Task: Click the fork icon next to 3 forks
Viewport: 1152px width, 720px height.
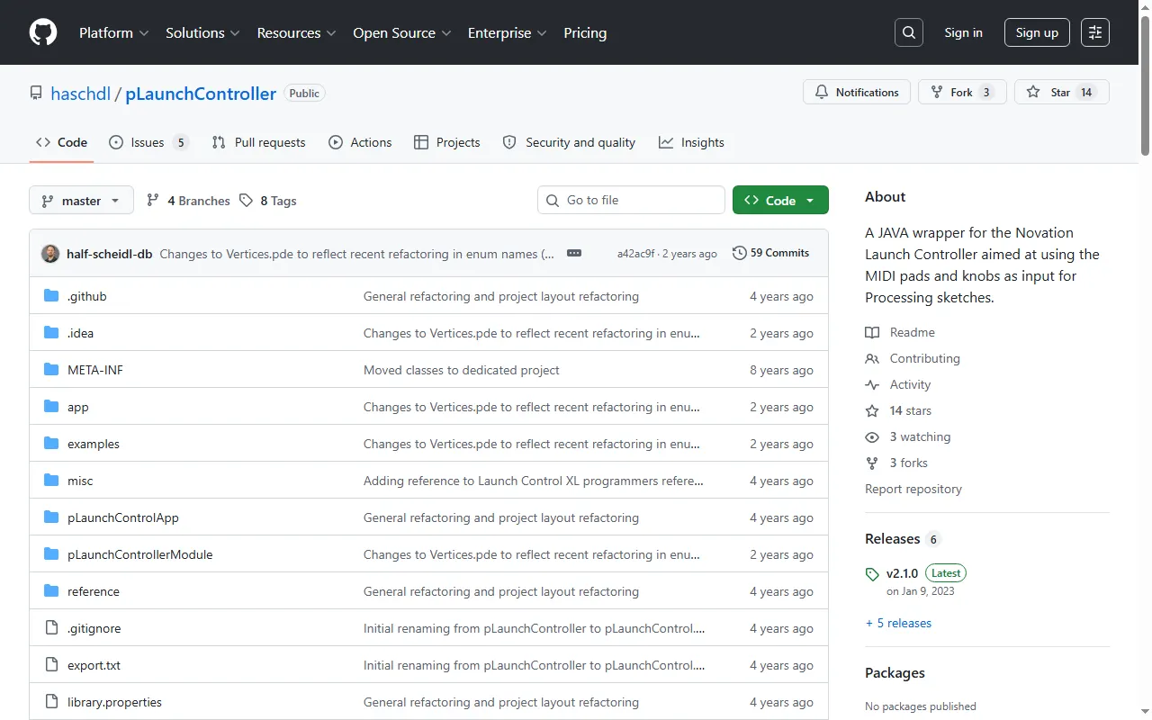Action: [872, 463]
